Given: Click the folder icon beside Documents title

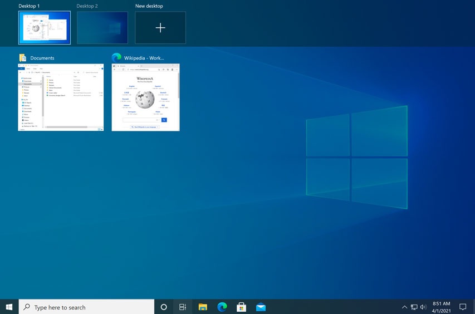Looking at the screenshot, I should click(23, 58).
